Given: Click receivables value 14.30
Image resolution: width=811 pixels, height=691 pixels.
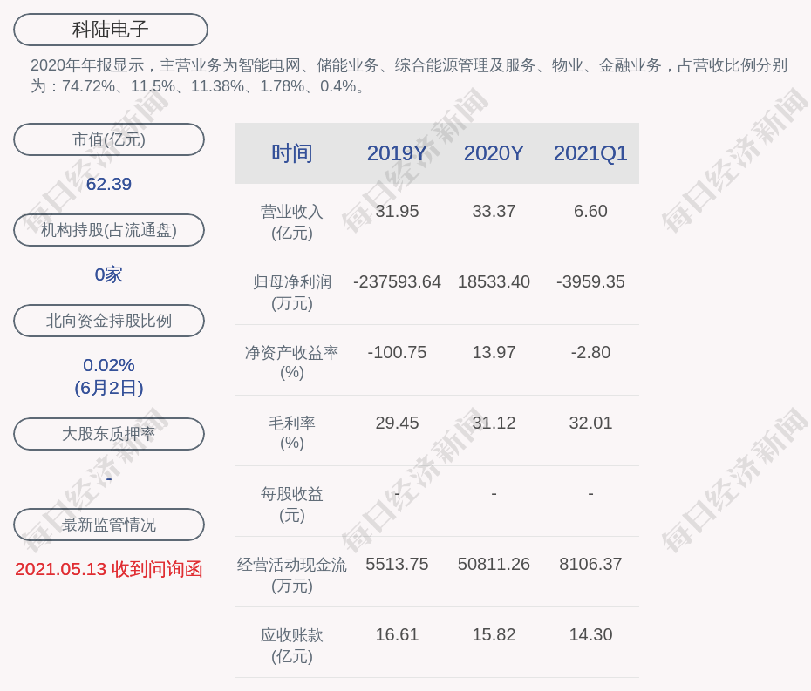Looking at the screenshot, I should pos(590,634).
